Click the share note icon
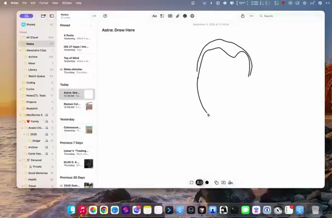The width and height of the screenshot is (332, 218). [243, 16]
